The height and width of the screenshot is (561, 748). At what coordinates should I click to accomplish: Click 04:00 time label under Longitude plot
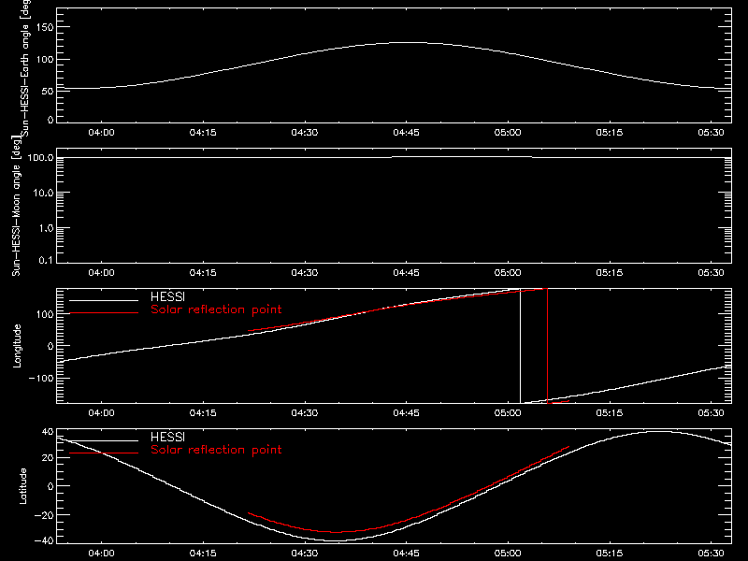(x=101, y=413)
